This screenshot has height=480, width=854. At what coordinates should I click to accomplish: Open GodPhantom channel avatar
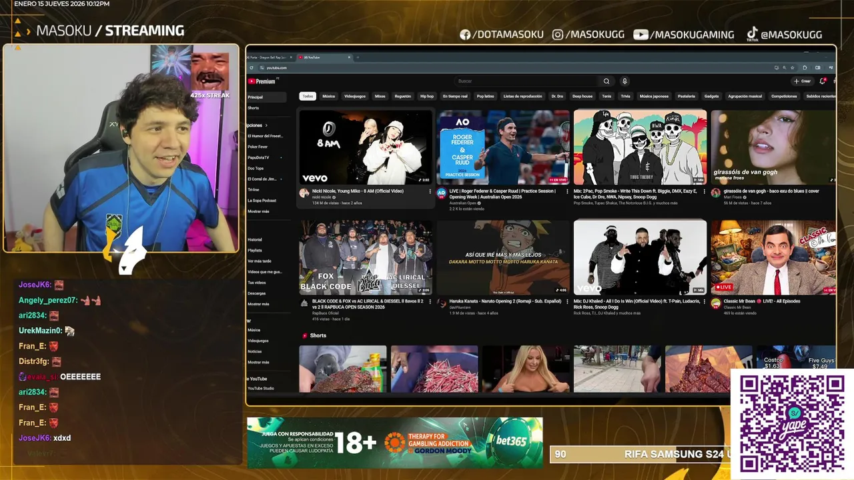point(441,303)
